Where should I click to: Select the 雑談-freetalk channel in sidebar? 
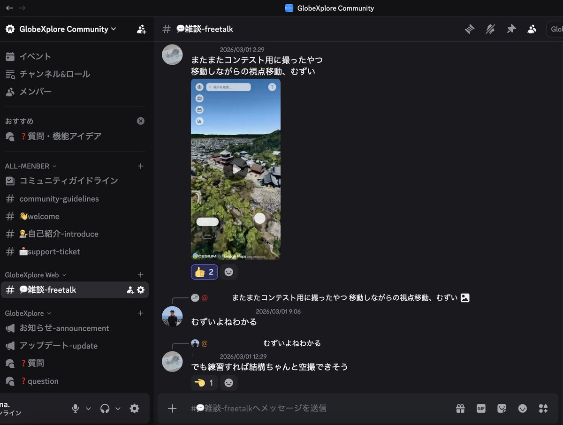click(75, 290)
